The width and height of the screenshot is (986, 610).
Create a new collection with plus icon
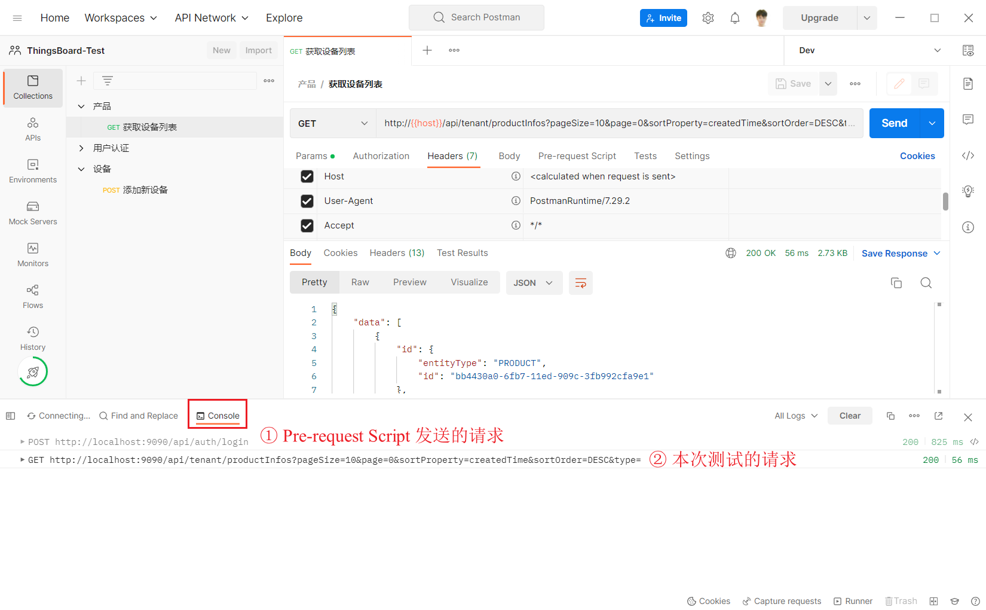click(81, 81)
